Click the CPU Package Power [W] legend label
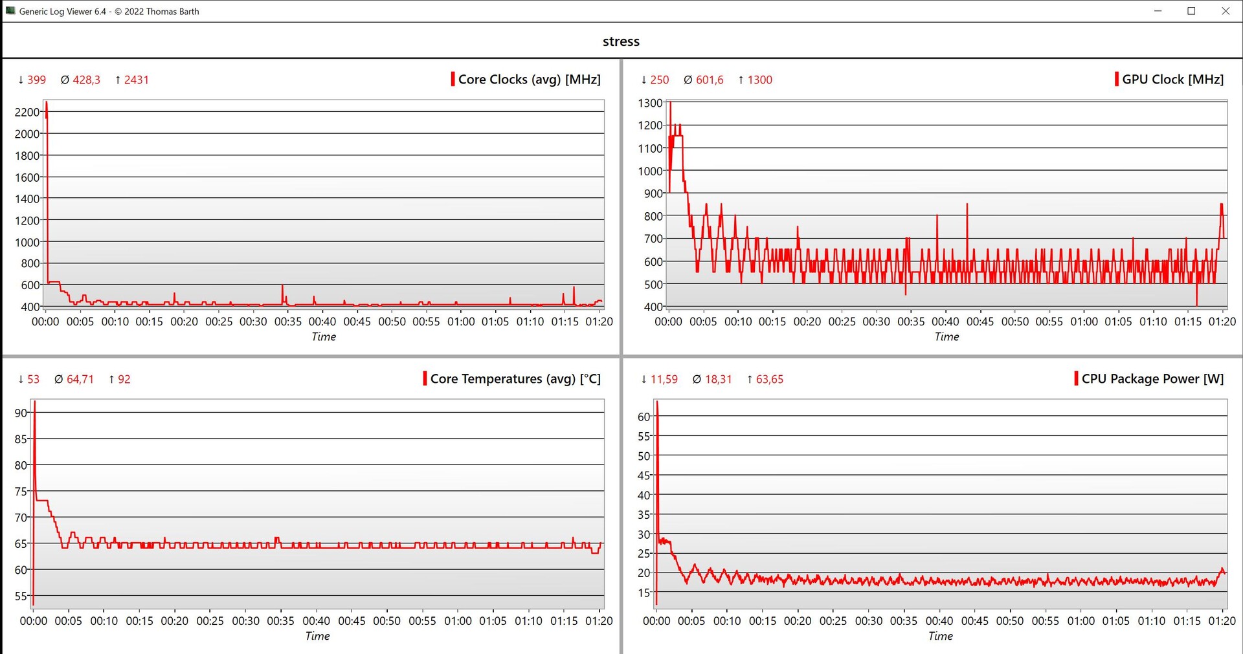Image resolution: width=1243 pixels, height=654 pixels. click(x=1152, y=379)
